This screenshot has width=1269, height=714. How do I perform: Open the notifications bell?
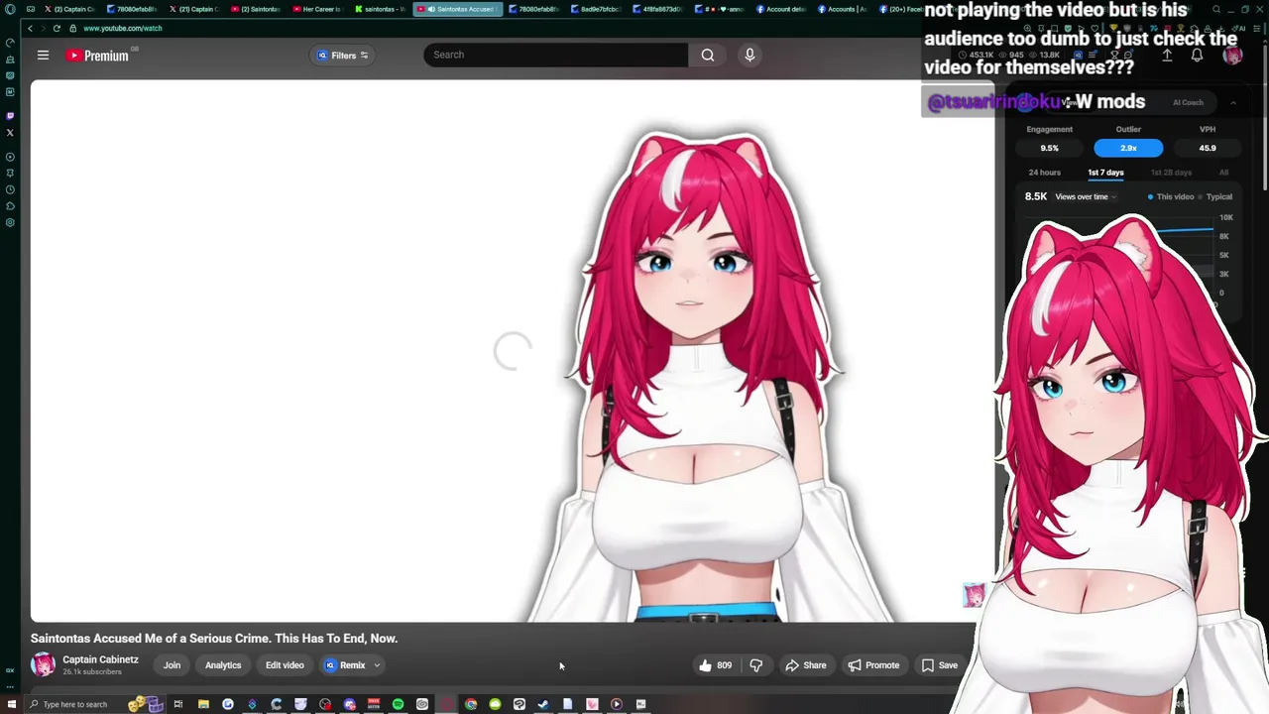1197,57
